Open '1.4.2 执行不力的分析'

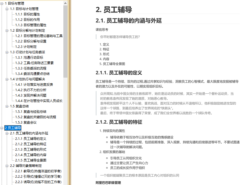(31, 90)
